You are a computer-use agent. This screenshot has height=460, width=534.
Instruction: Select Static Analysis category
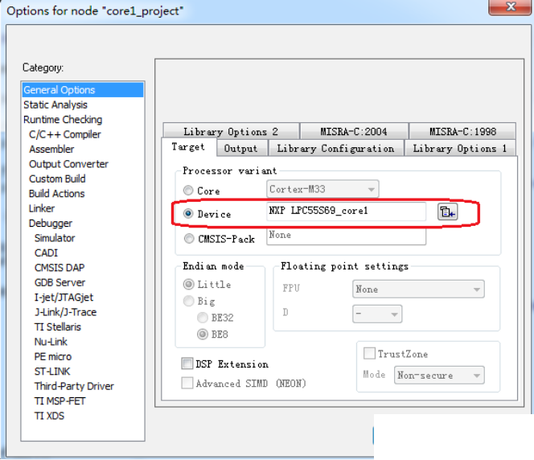coord(55,105)
